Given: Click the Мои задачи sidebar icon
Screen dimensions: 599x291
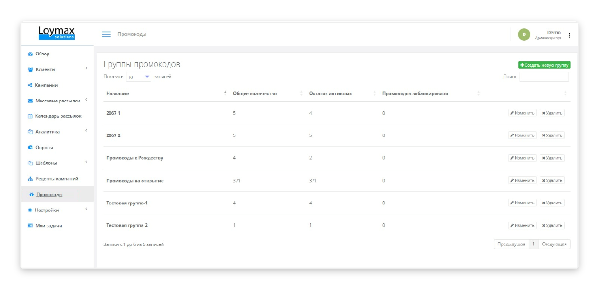Looking at the screenshot, I should [x=30, y=226].
